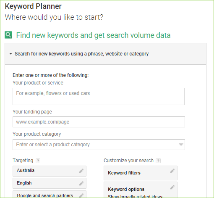Collapse the Search for new keywords section
This screenshot has height=198, width=214.
(10, 54)
